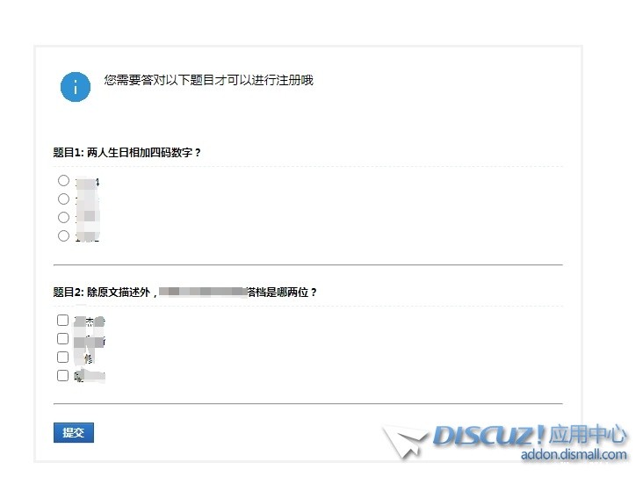Check the last checkbox under 题目2
The image size is (643, 477).
click(62, 376)
